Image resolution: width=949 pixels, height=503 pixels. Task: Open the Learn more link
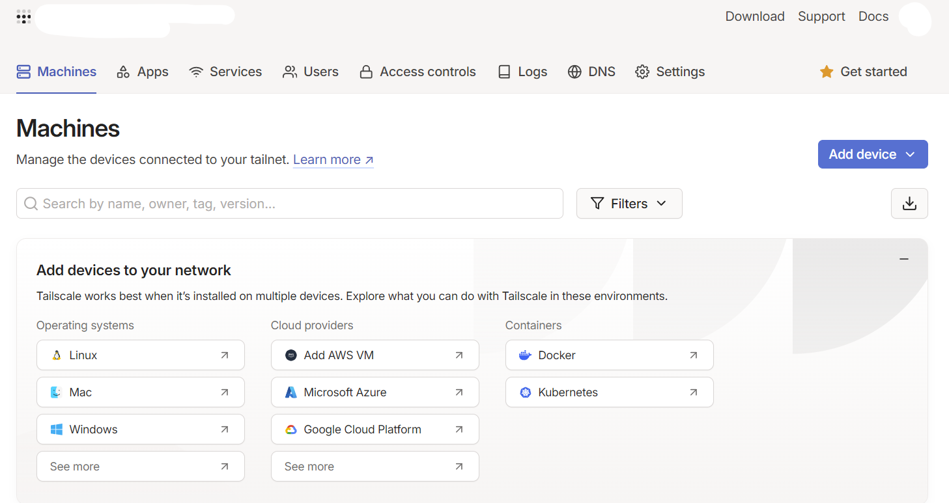pos(333,159)
